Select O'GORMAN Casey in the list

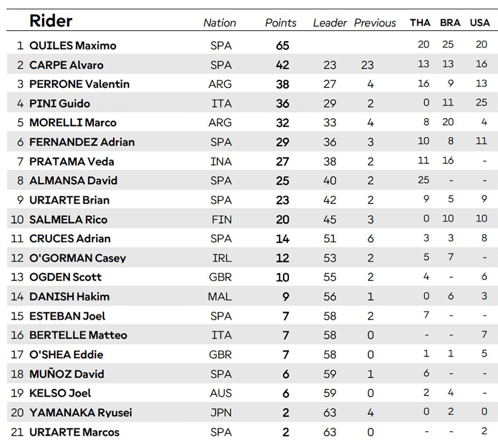pyautogui.click(x=78, y=258)
